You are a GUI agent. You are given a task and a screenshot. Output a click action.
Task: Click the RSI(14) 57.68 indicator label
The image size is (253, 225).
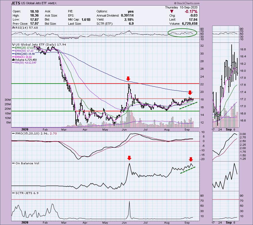point(26,28)
